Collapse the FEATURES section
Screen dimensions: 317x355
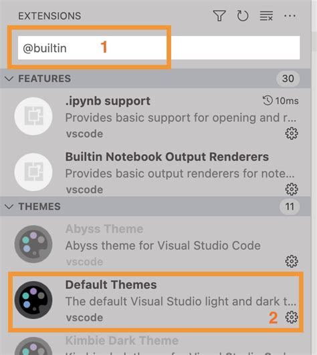tap(9, 79)
